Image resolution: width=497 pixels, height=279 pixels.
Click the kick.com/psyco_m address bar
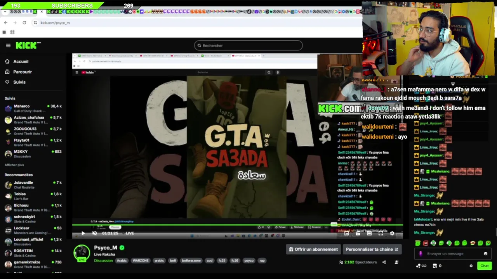[55, 23]
